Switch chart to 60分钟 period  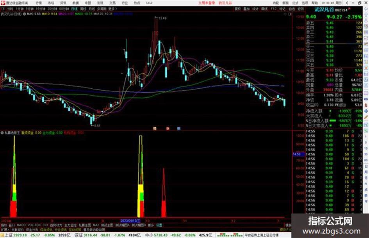click(x=64, y=9)
